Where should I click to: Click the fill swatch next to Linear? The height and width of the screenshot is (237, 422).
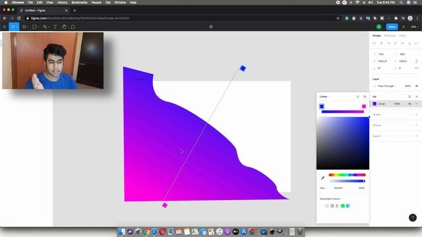click(375, 104)
